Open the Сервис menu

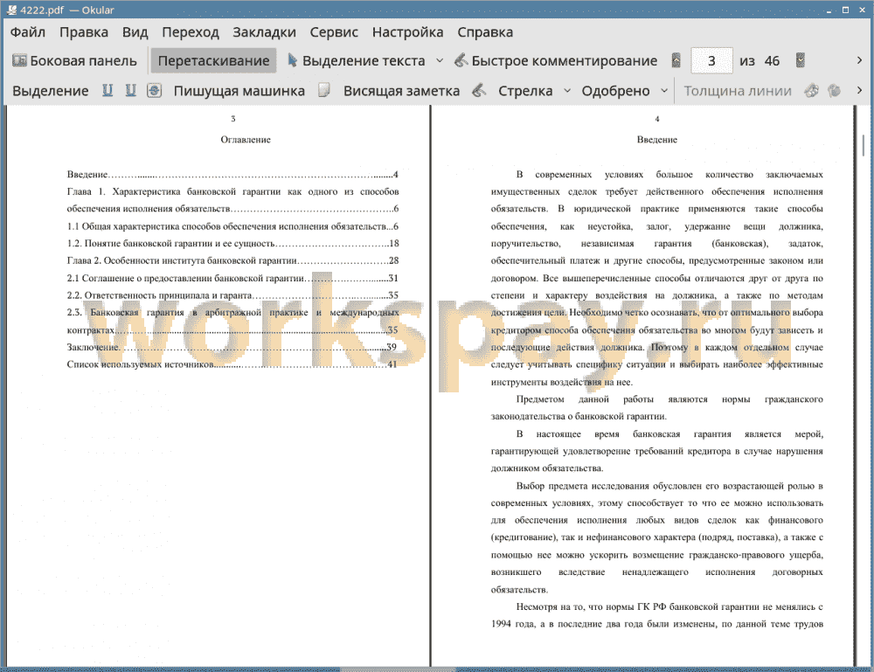[x=334, y=32]
